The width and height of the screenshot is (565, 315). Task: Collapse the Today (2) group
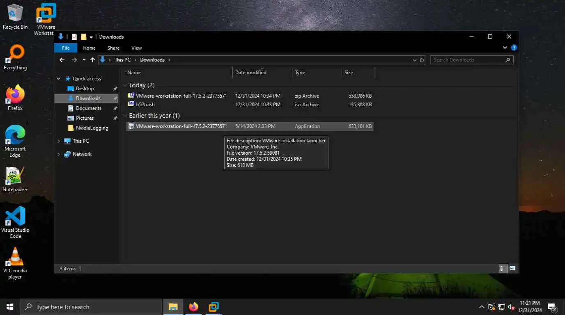(125, 85)
